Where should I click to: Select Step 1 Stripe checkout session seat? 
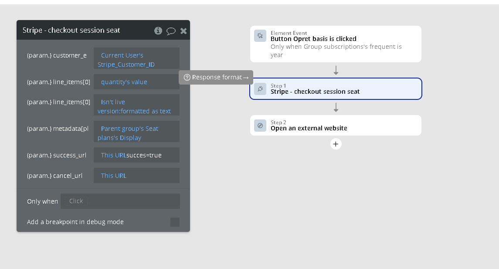click(336, 89)
